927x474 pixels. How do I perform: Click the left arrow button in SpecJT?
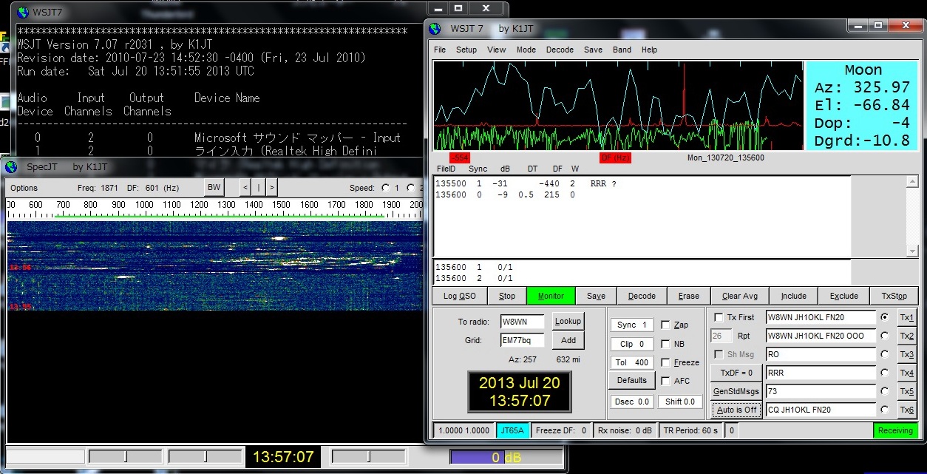tap(245, 188)
